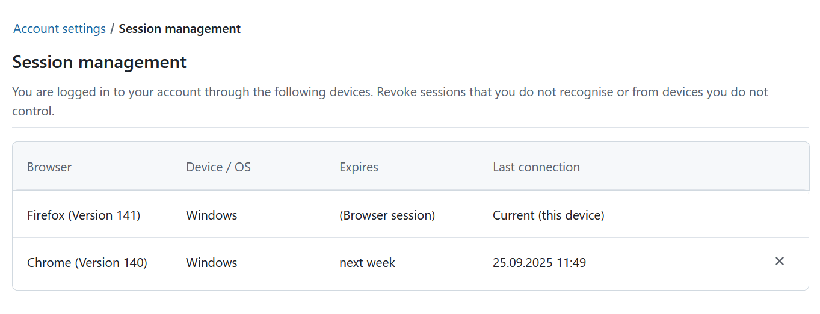Click Windows in the Firefox row
Viewport: 820px width, 314px height.
pyautogui.click(x=211, y=215)
